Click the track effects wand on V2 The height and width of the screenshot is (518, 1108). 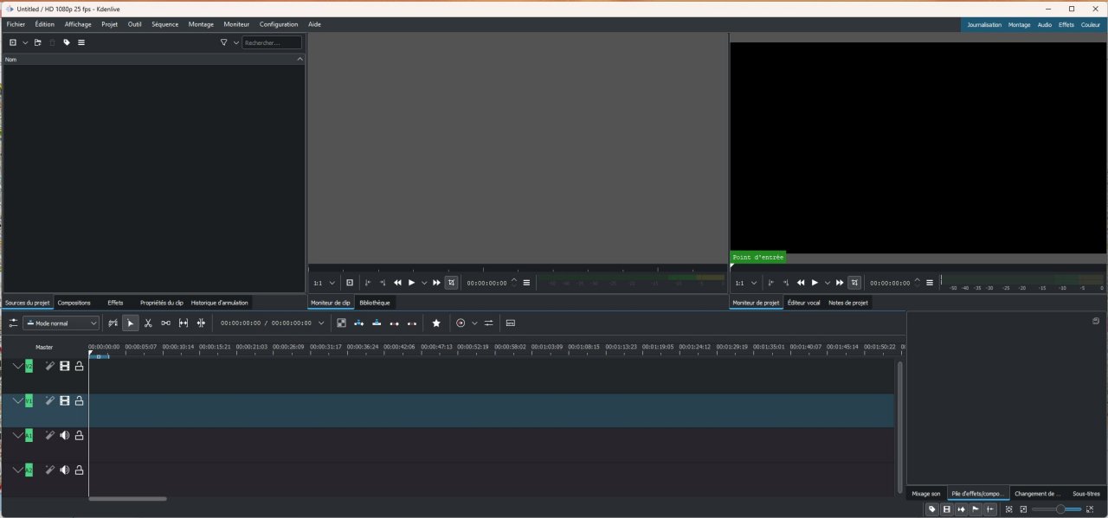(50, 366)
